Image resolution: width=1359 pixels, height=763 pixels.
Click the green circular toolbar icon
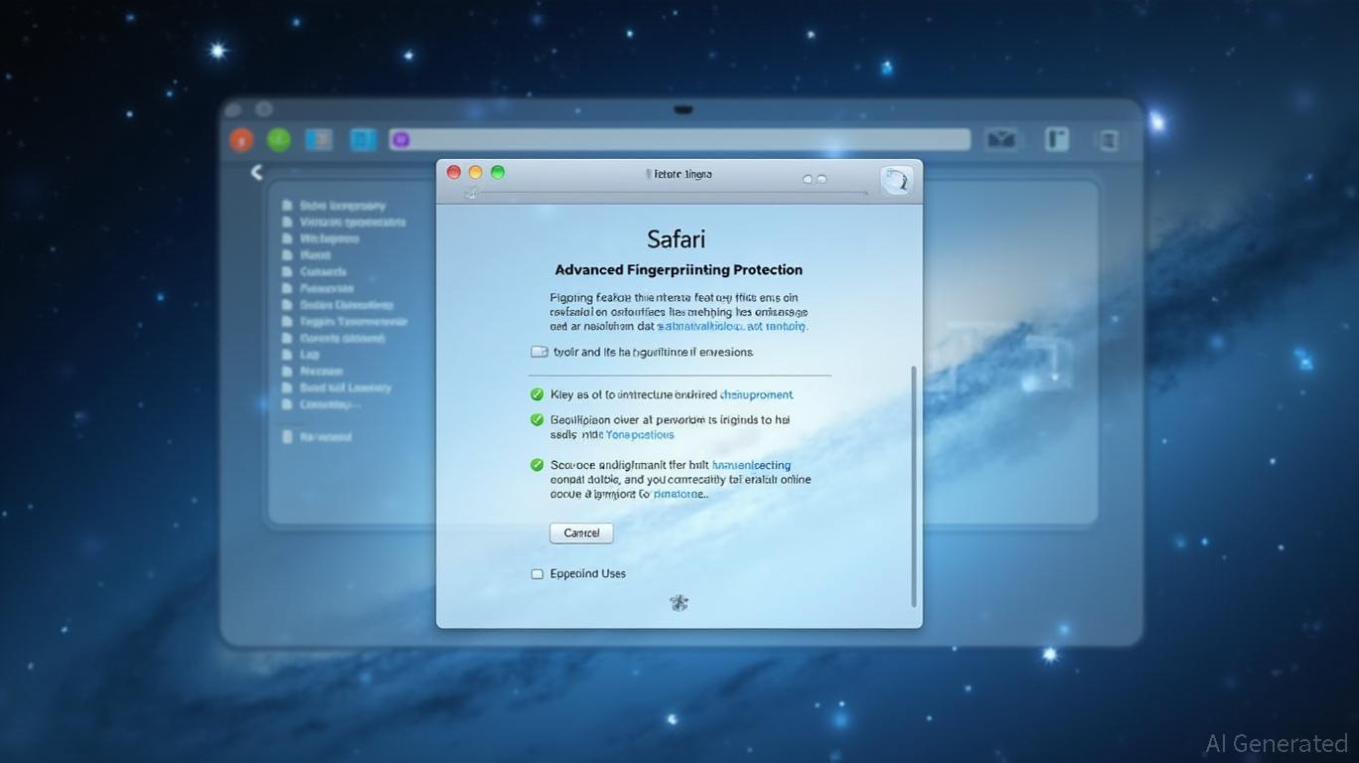click(279, 139)
